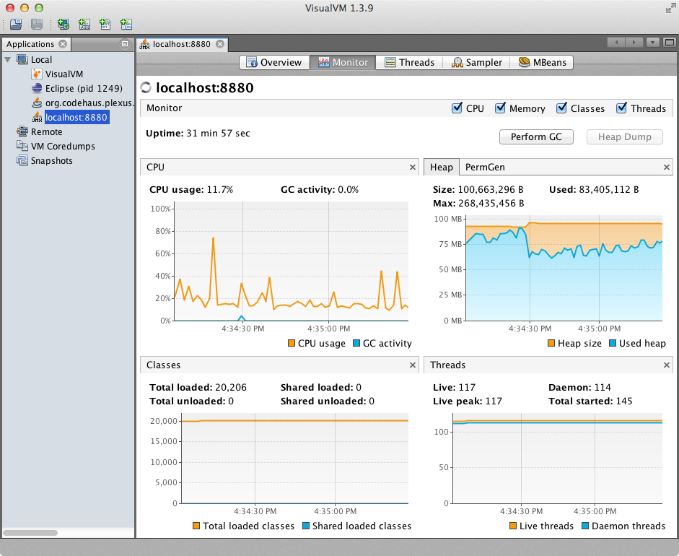Viewport: 679px width, 556px height.
Task: Click the macOS fullscreen arrows icon
Action: click(670, 8)
